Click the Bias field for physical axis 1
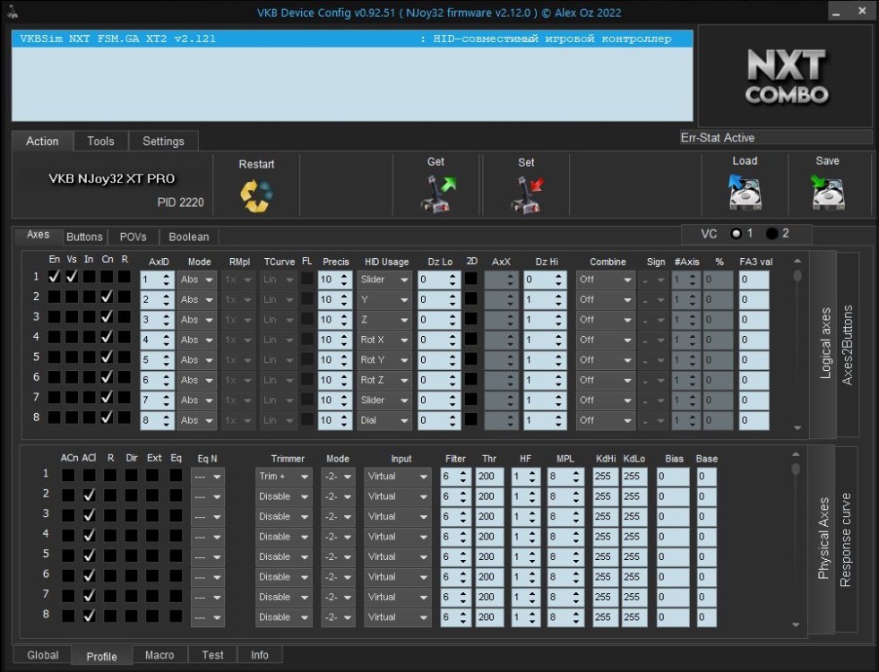Image resolution: width=879 pixels, height=672 pixels. tap(672, 476)
